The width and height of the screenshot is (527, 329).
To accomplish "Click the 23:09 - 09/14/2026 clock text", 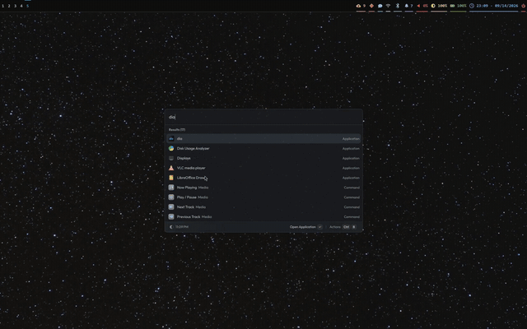I will (x=497, y=6).
